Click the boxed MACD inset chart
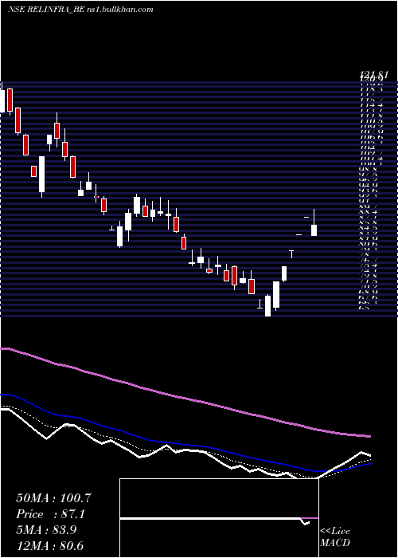 tap(219, 518)
